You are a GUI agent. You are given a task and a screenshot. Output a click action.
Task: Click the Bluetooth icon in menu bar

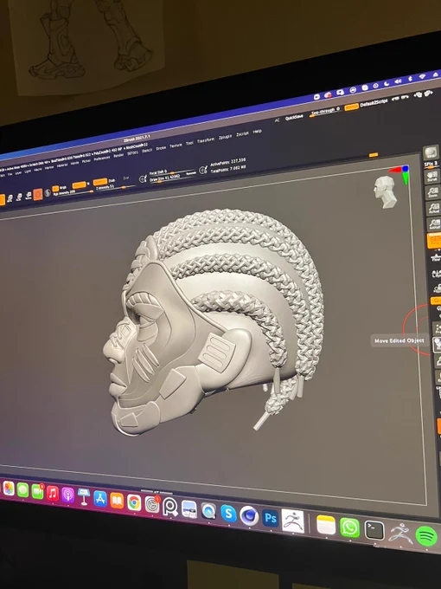pyautogui.click(x=410, y=79)
